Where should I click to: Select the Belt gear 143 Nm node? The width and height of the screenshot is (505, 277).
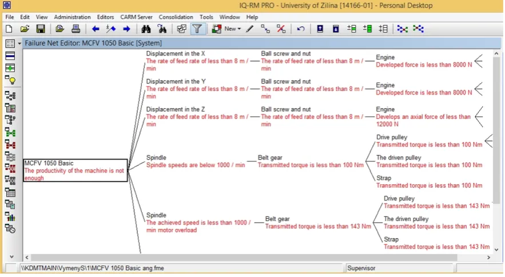click(x=318, y=223)
